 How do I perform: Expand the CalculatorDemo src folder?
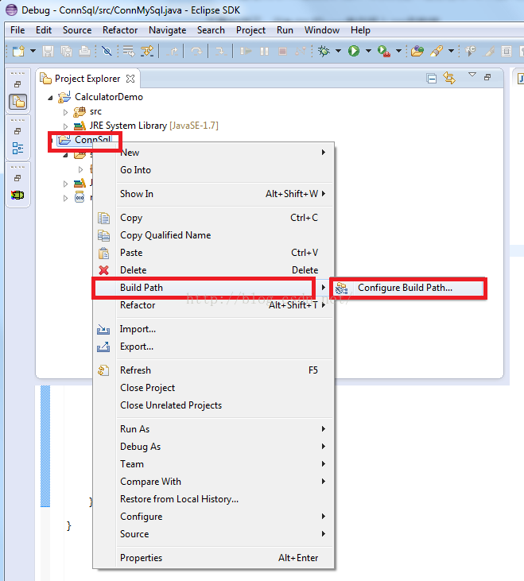tap(65, 112)
